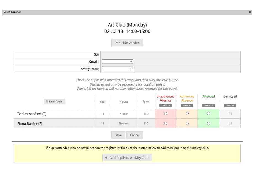Click the 02 Jul 18 14:00-15:00 date line
The width and height of the screenshot is (254, 173).
tap(127, 31)
